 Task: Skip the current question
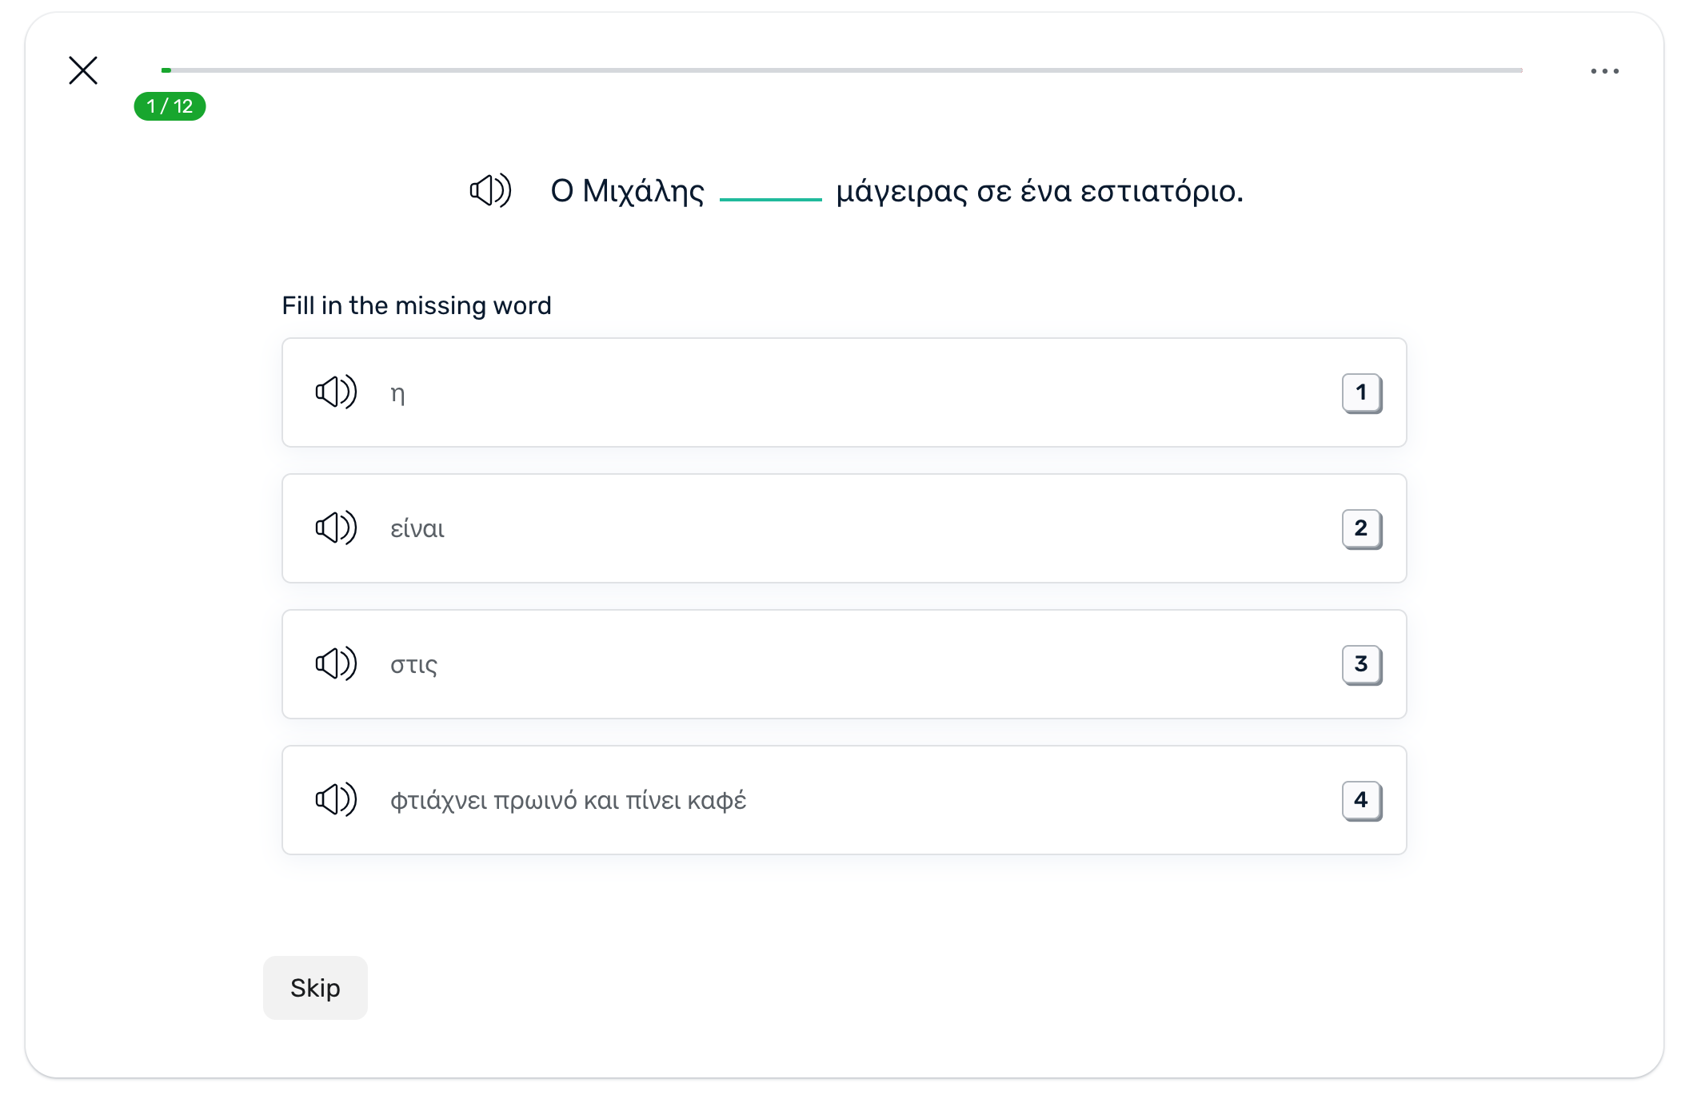tap(314, 988)
